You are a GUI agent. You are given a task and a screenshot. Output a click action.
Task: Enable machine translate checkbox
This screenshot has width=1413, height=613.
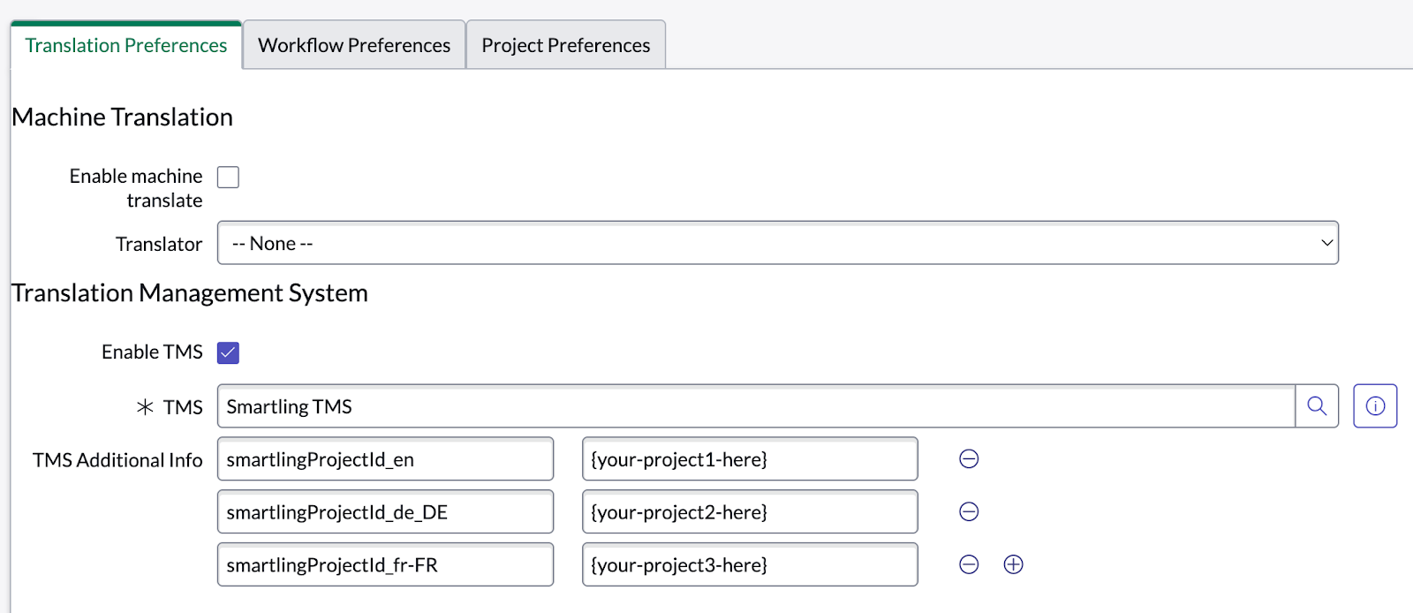point(228,178)
